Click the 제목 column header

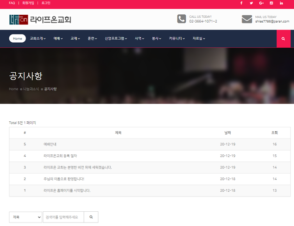[118, 133]
